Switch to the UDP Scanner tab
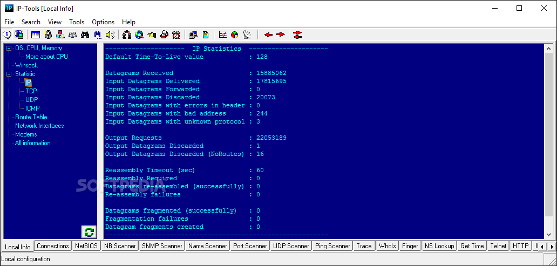Image resolution: width=557 pixels, height=266 pixels. 291,245
